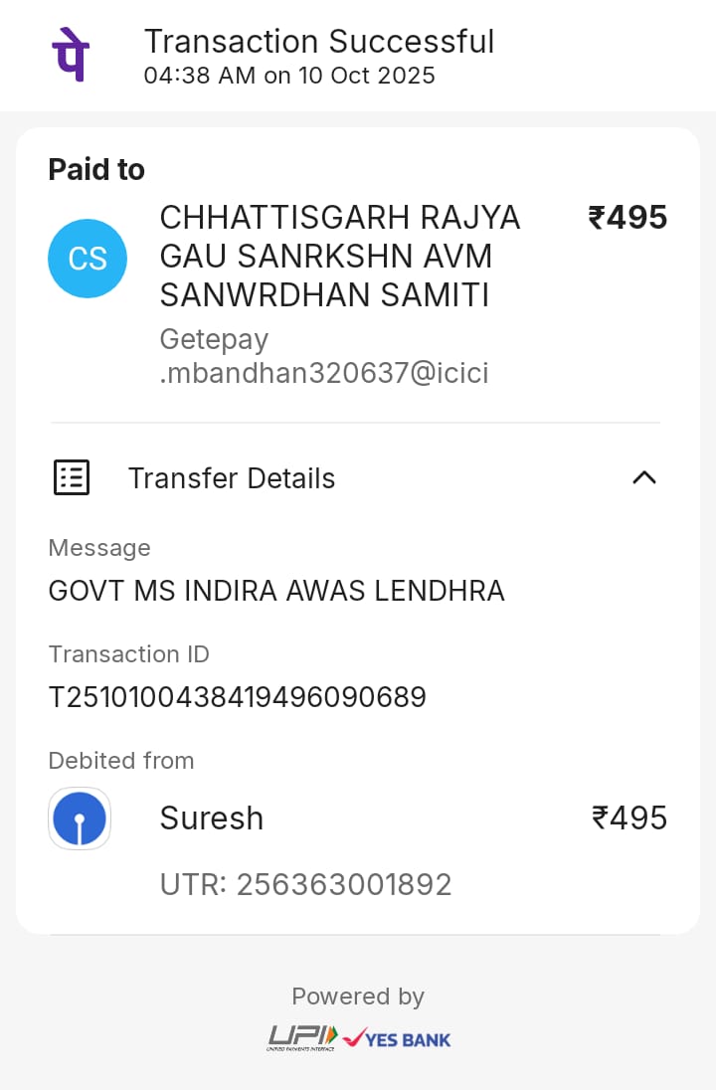Tap the Transfer Details list icon
The width and height of the screenshot is (716, 1090).
click(x=72, y=478)
